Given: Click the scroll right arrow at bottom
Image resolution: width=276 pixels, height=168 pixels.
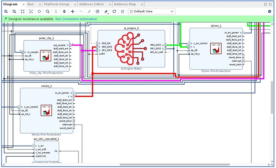Looking at the screenshot, I should coord(269,165).
